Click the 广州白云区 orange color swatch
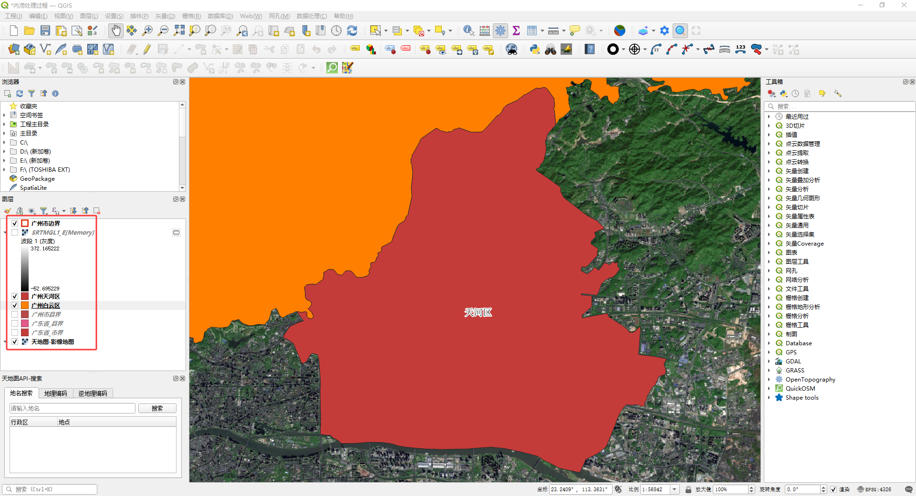 [x=25, y=305]
